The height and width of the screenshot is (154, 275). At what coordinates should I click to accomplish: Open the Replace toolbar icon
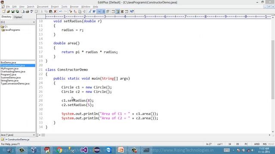point(75,12)
